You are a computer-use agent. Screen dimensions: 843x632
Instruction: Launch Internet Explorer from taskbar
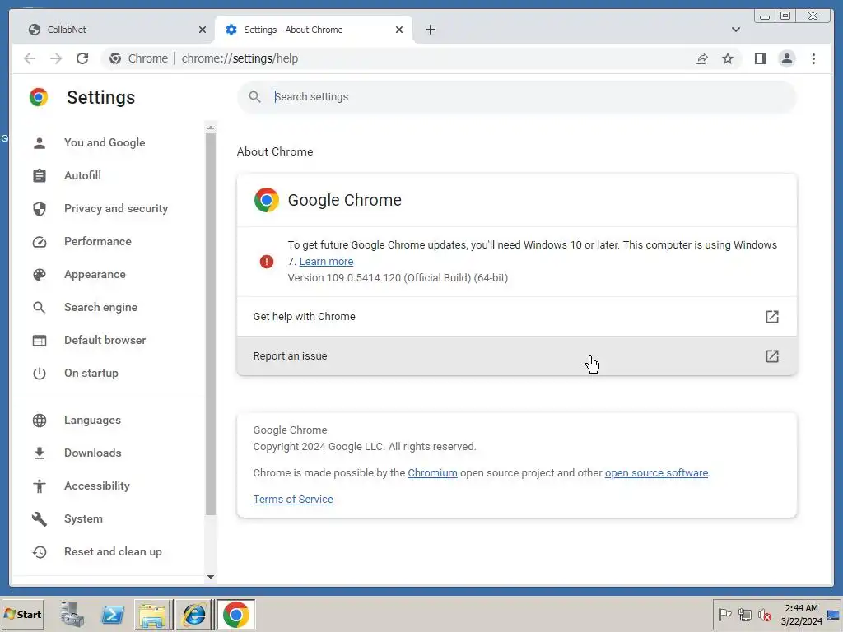click(x=194, y=615)
